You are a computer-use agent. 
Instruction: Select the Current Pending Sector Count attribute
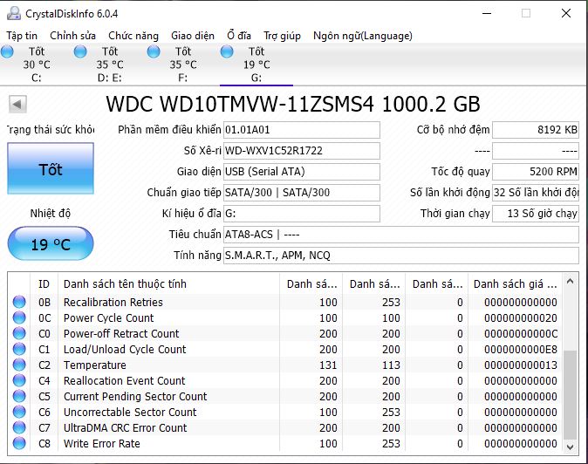point(135,397)
